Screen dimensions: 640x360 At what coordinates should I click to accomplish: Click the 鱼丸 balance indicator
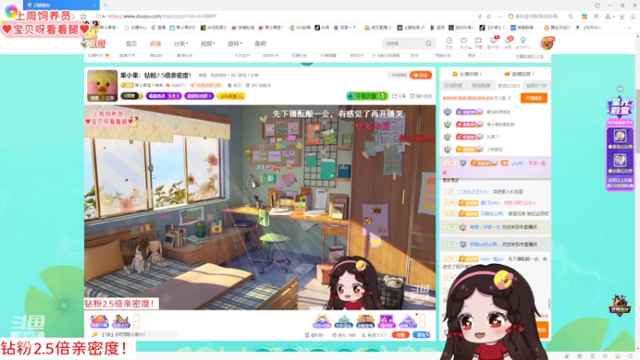point(344,335)
